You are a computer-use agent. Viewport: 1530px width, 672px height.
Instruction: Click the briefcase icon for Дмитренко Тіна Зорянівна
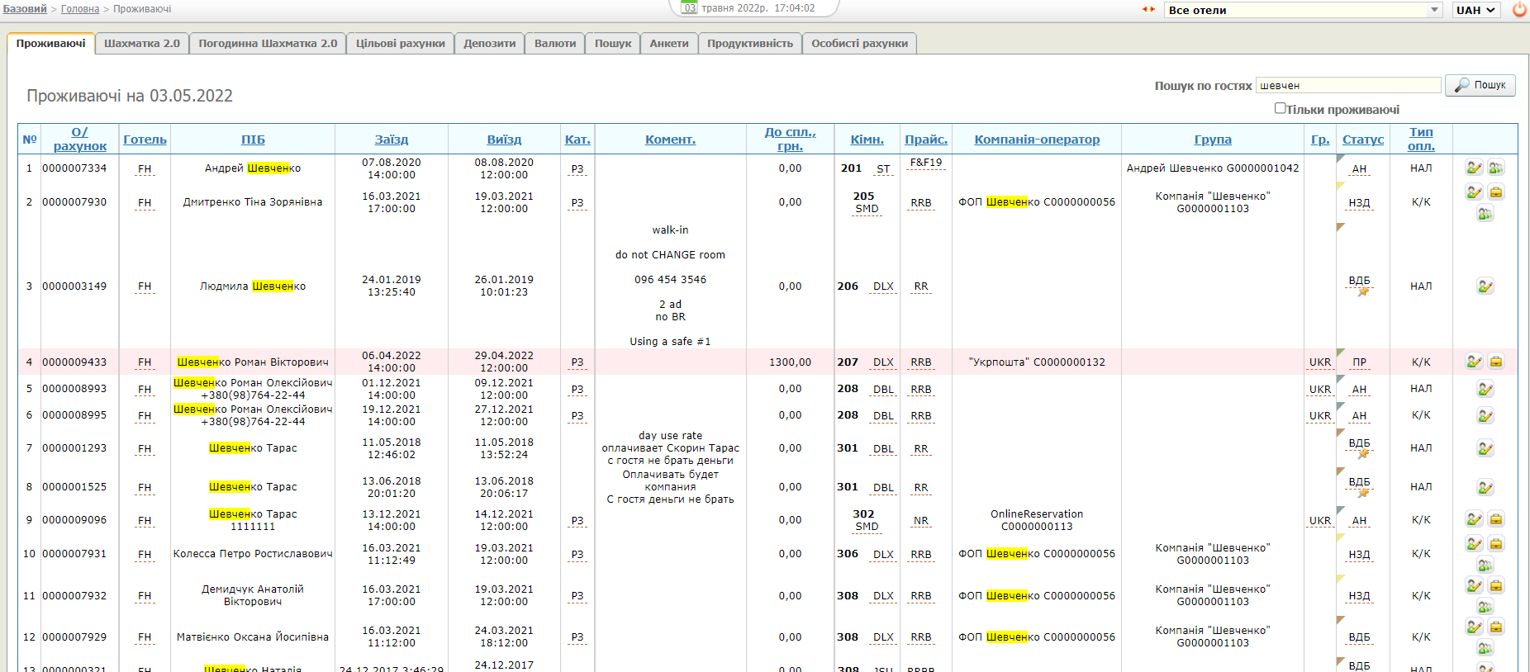click(x=1495, y=192)
